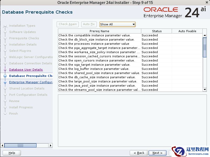The image size is (210, 157).
Task: Click the Database User Details step bullet
Action: click(x=5, y=70)
